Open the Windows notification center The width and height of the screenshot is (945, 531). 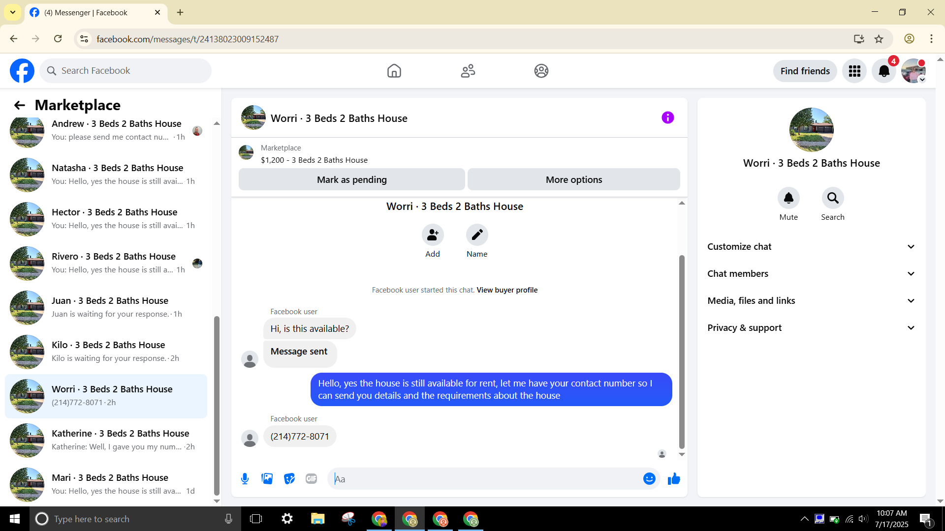pos(925,519)
